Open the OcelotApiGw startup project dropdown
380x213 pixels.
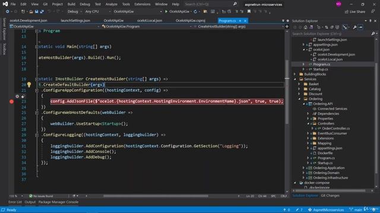[137, 11]
